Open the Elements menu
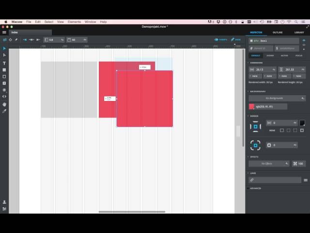This screenshot has width=310, height=233. coord(74,22)
